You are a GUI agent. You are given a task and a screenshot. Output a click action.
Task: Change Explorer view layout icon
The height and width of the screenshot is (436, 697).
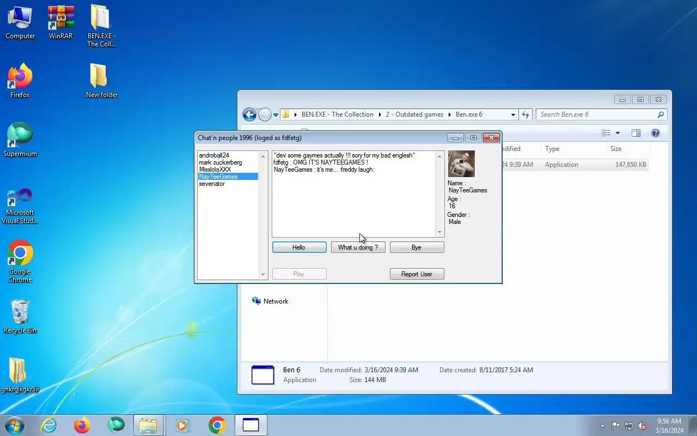tap(606, 133)
